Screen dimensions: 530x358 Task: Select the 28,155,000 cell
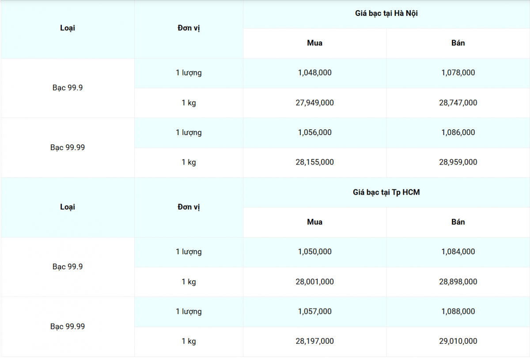(x=314, y=162)
